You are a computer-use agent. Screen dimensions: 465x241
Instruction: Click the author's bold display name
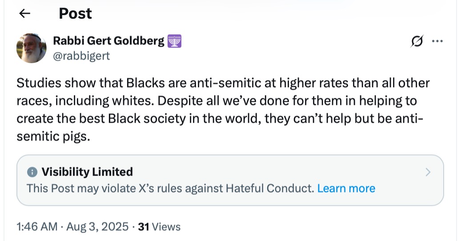pyautogui.click(x=108, y=41)
